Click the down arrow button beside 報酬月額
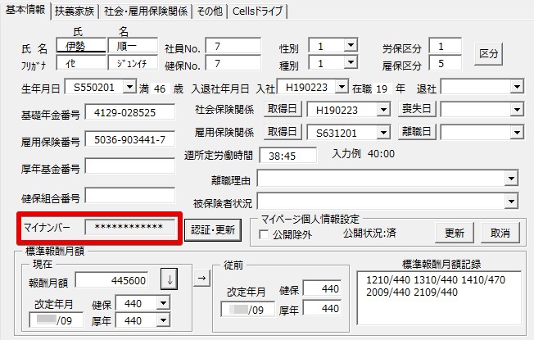 click(169, 279)
